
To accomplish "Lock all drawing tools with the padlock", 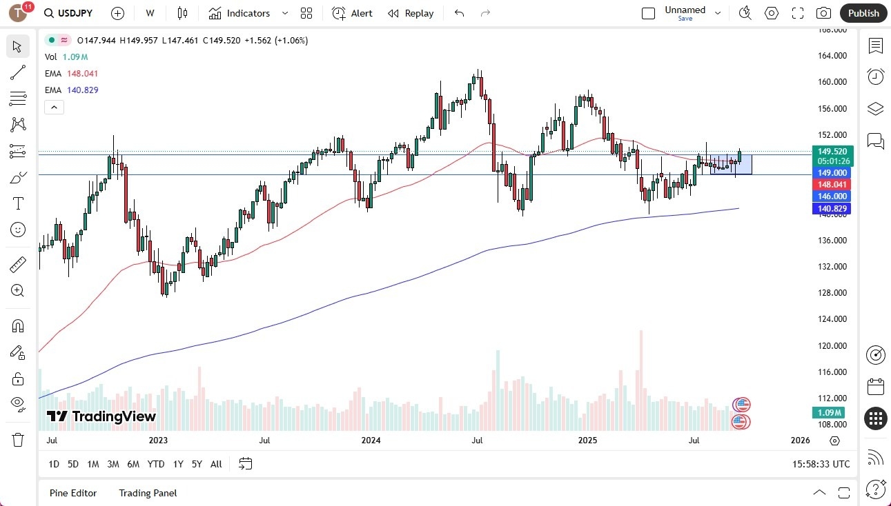I will point(18,378).
